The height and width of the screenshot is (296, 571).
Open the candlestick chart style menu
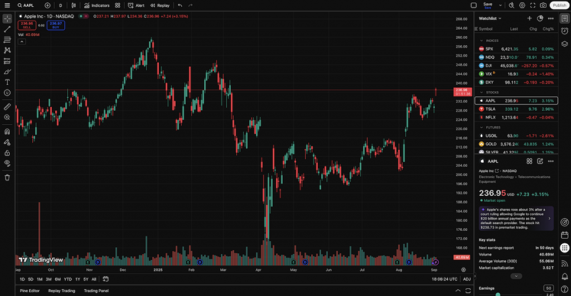tap(74, 6)
